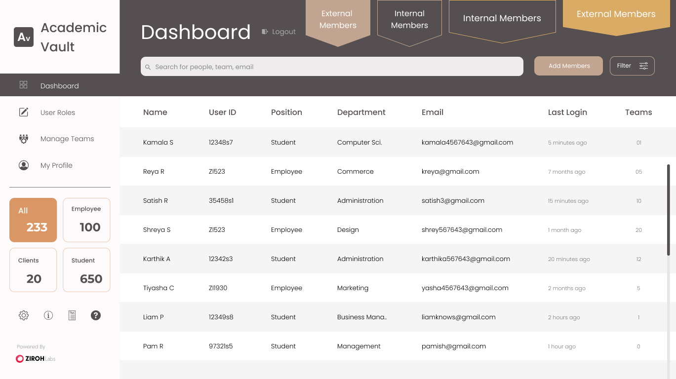Image resolution: width=676 pixels, height=379 pixels.
Task: Click the My Profile avatar icon
Action: tap(24, 165)
